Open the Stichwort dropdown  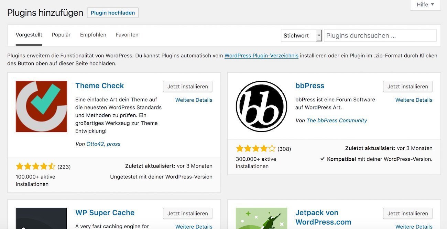(301, 35)
